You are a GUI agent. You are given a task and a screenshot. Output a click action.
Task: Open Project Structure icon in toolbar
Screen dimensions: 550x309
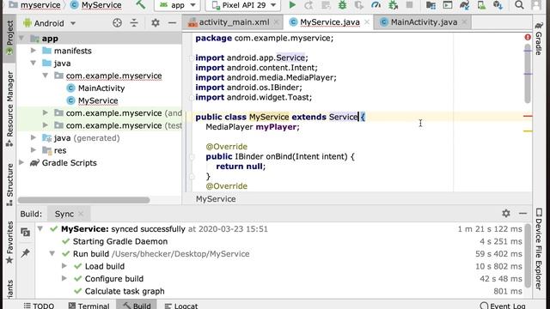tap(431, 5)
